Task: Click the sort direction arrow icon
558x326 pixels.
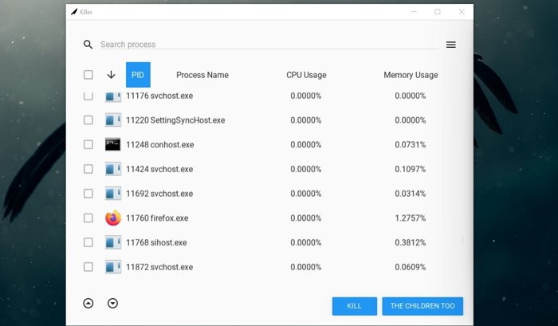Action: (x=111, y=75)
